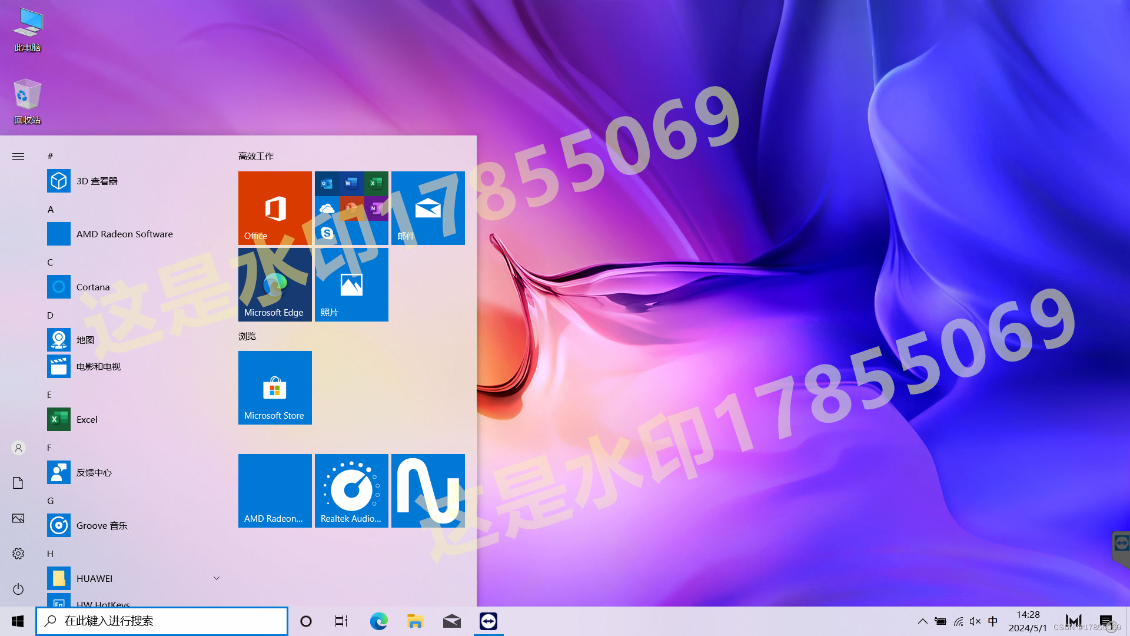Launch Microsoft Edge tile

pyautogui.click(x=275, y=284)
